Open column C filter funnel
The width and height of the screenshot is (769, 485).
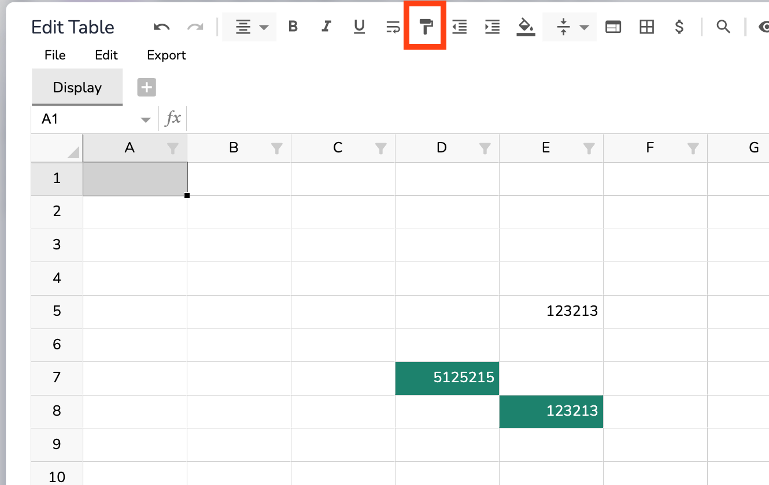pos(381,149)
